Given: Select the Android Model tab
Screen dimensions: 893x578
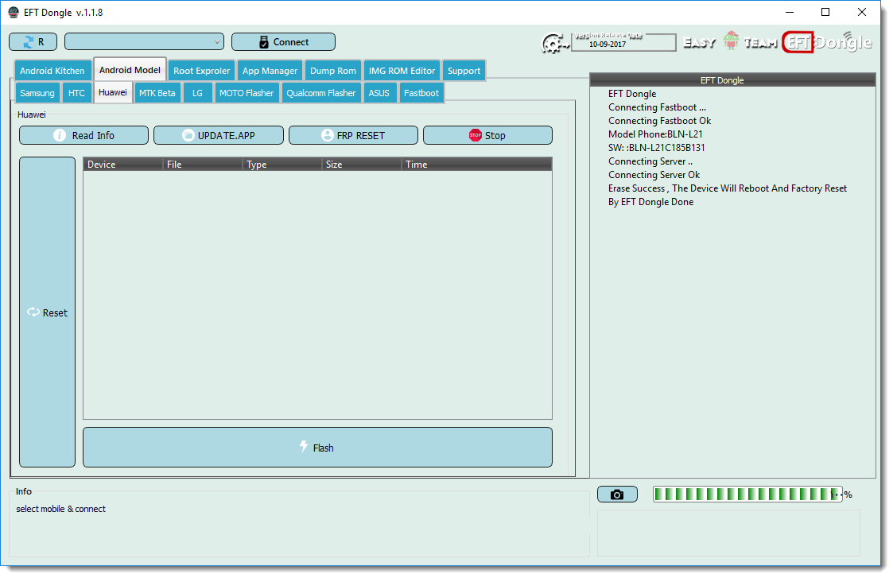Looking at the screenshot, I should [x=130, y=69].
